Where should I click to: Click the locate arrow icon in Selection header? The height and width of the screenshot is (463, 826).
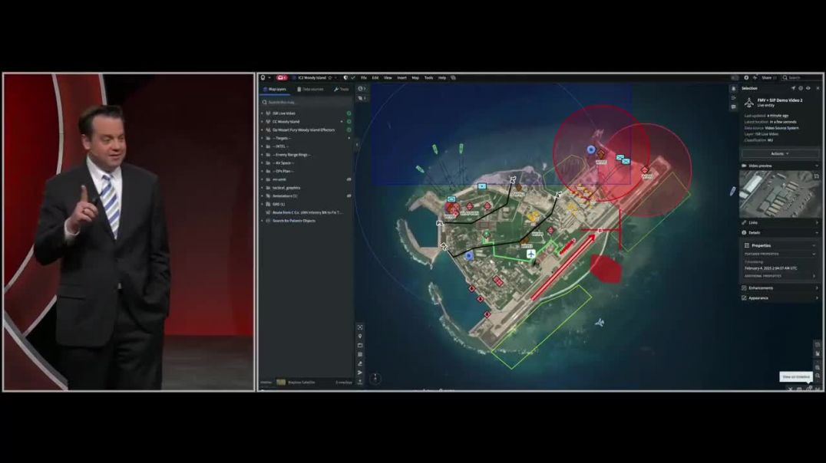coord(793,88)
